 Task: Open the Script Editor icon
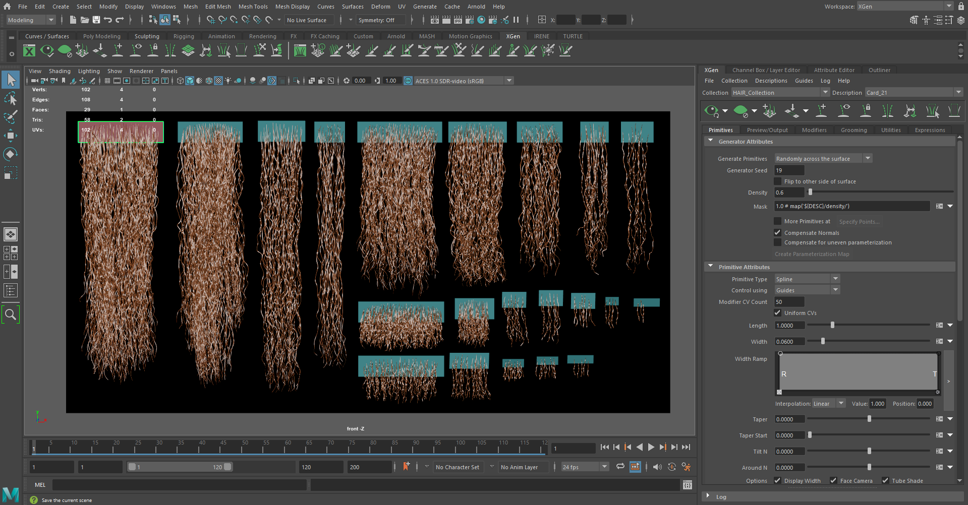pyautogui.click(x=687, y=485)
